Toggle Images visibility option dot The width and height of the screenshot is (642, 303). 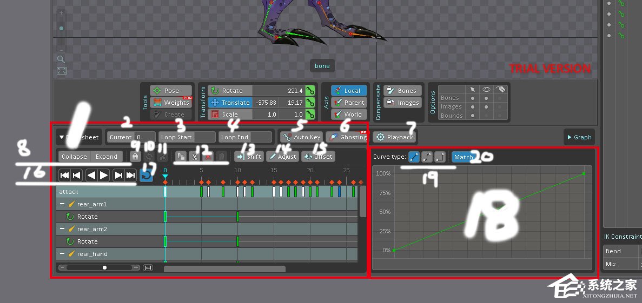486,107
